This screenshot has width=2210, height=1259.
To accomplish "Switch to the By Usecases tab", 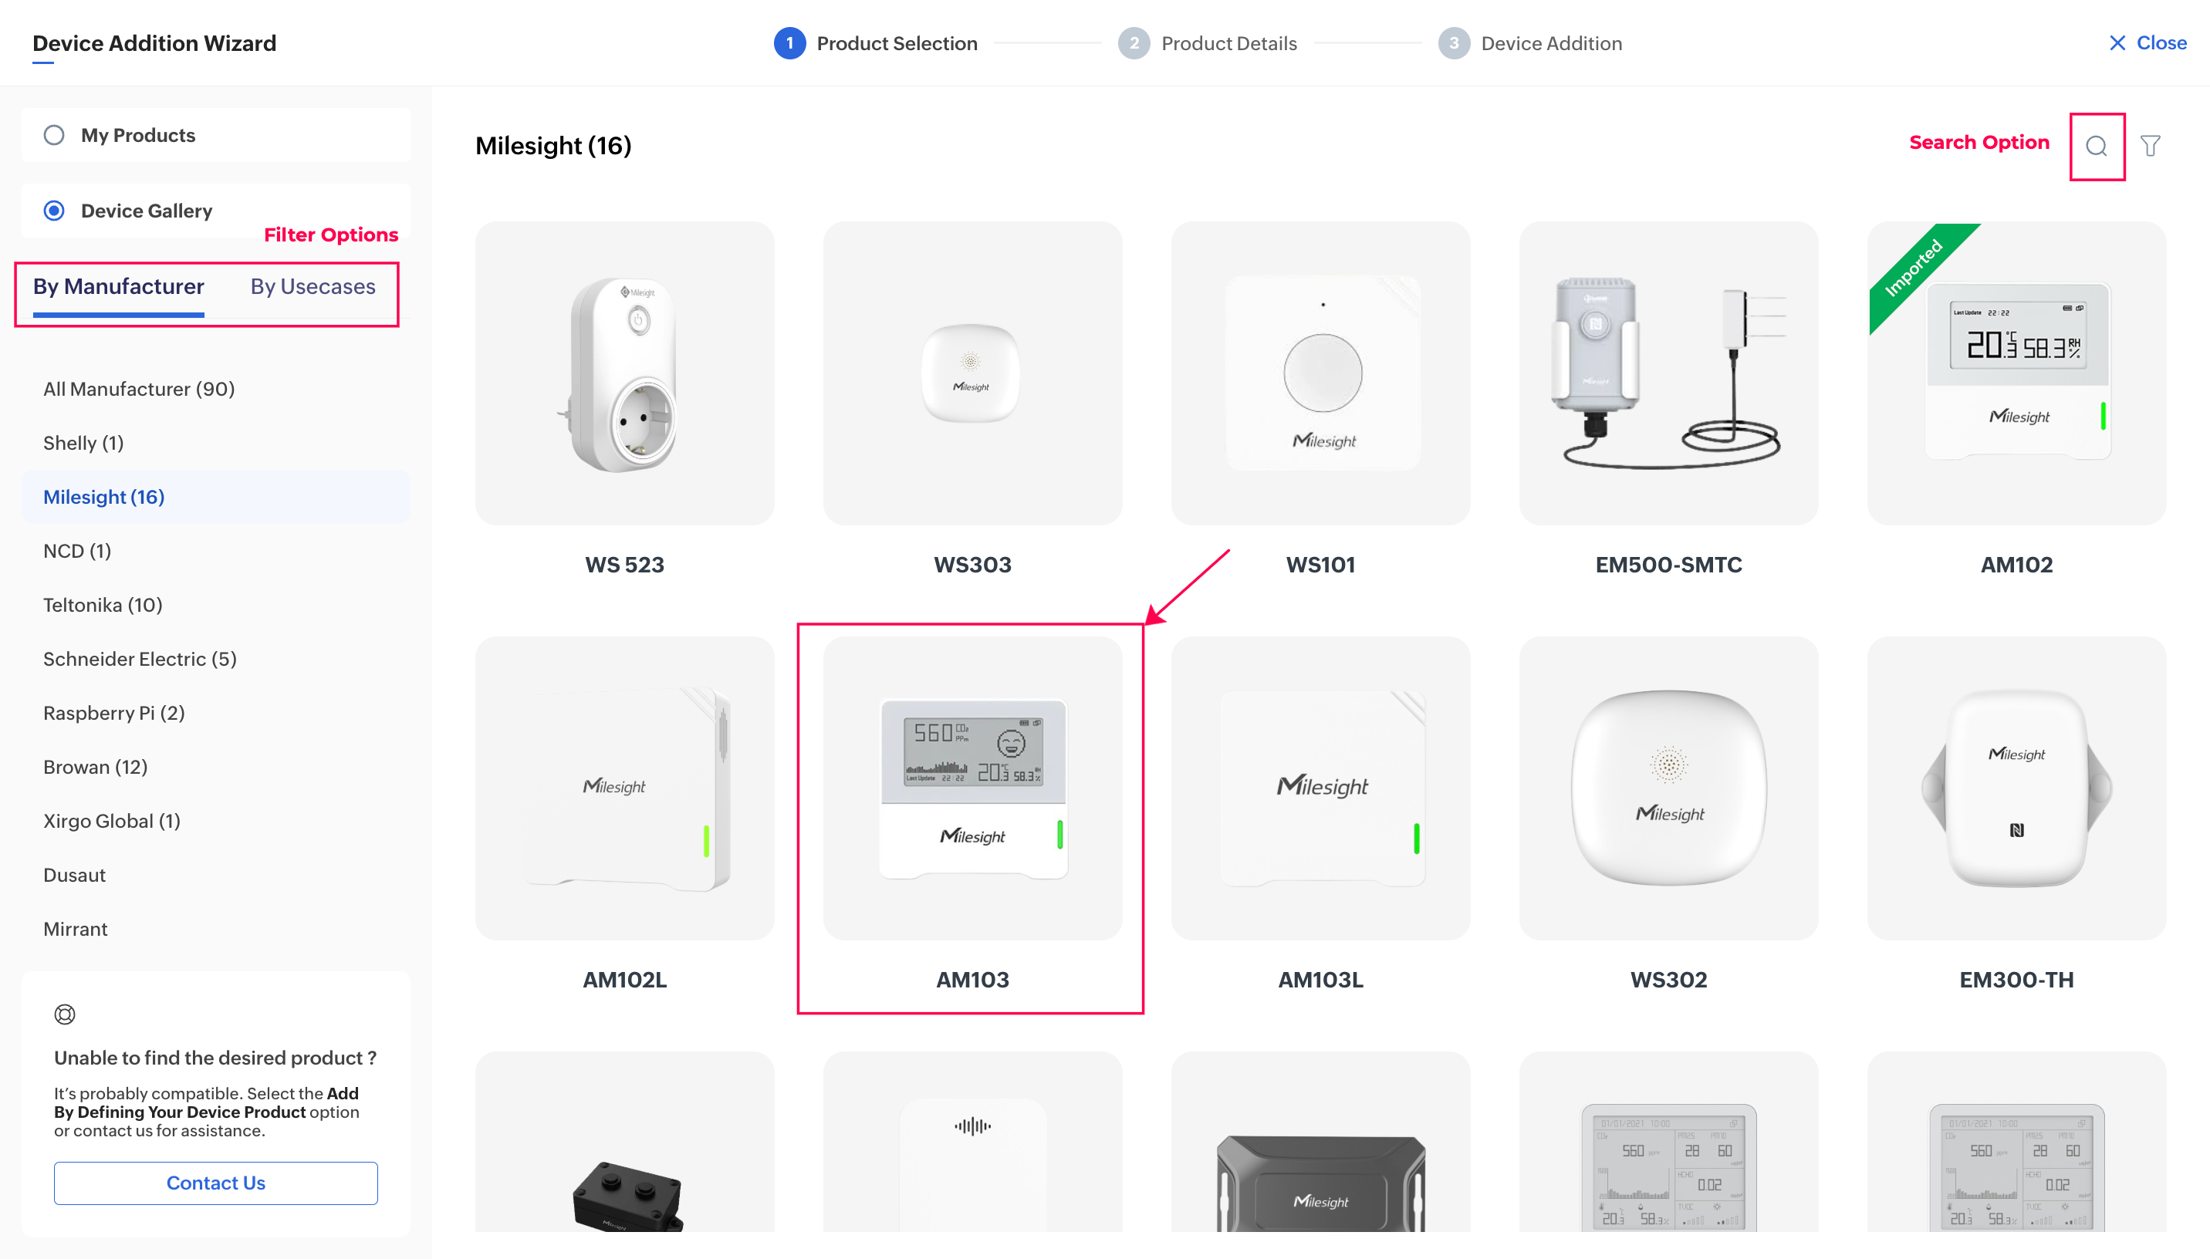I will point(313,286).
